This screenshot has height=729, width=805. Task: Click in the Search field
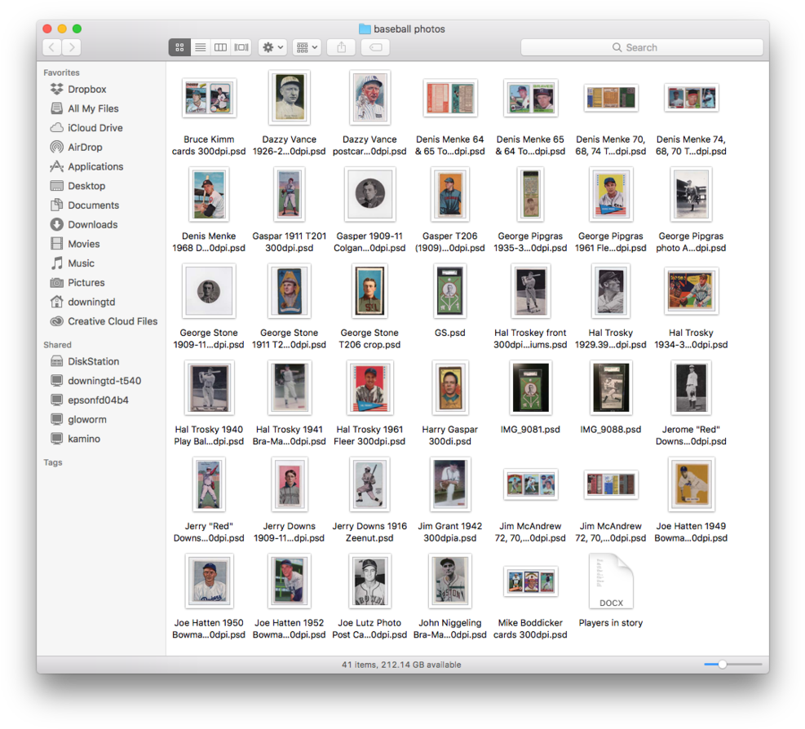point(642,48)
